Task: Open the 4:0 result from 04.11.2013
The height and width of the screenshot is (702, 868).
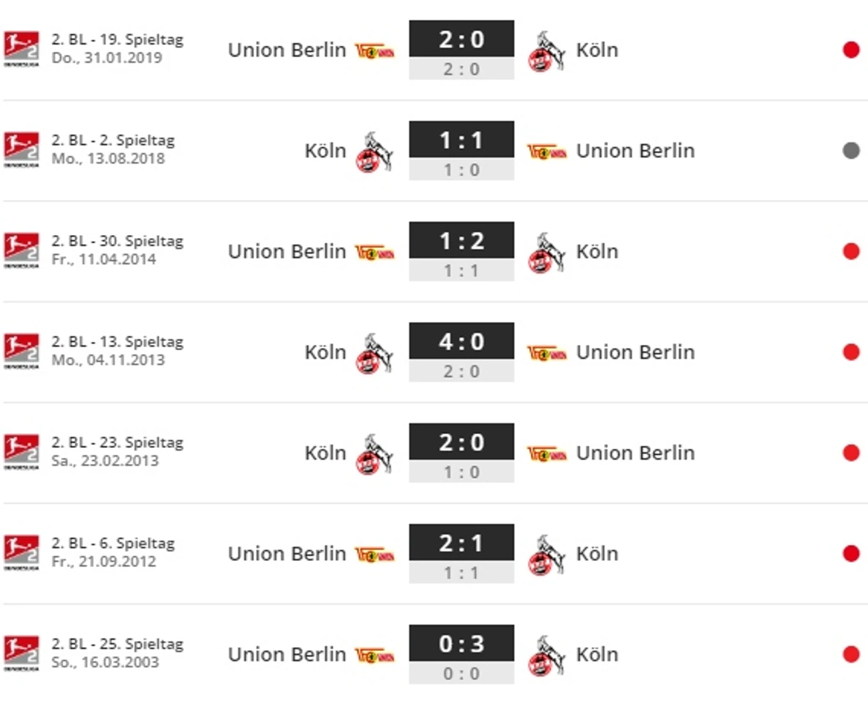Action: [461, 352]
